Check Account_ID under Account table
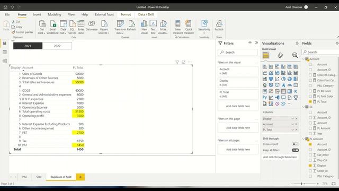Screen dimensions: 339x191 coord(310,70)
